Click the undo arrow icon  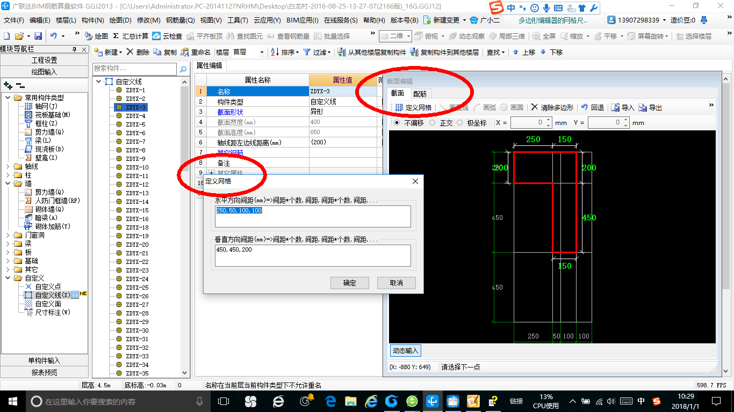pyautogui.click(x=54, y=36)
